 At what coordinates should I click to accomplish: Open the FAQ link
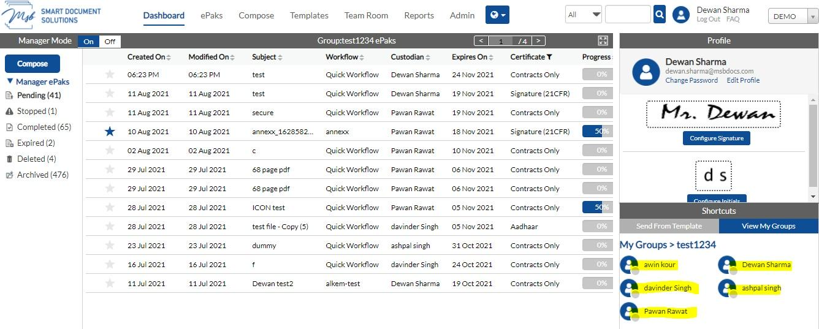[733, 20]
